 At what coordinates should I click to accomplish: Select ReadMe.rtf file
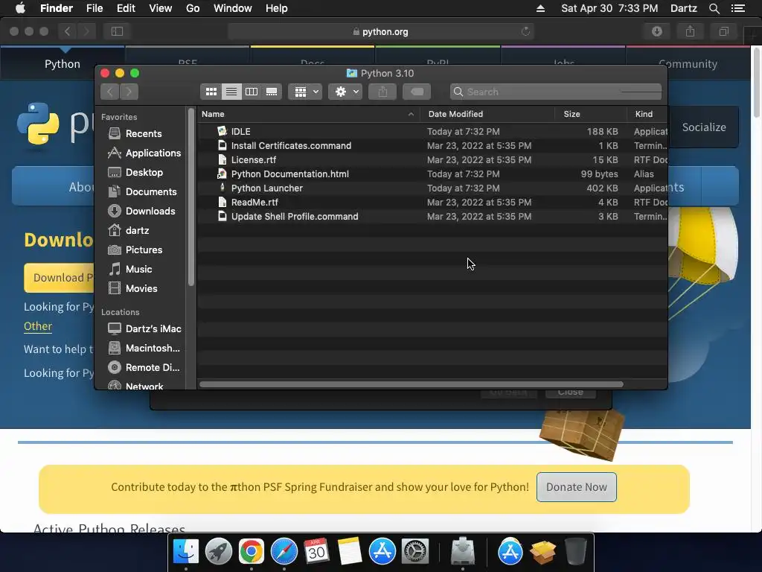tap(432, 202)
